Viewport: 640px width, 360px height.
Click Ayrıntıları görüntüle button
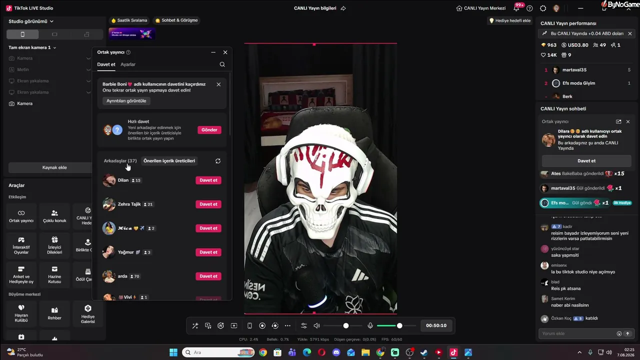click(x=126, y=101)
